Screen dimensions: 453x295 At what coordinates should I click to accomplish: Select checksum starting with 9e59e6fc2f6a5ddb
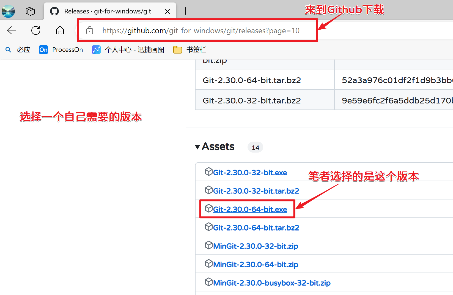[397, 100]
